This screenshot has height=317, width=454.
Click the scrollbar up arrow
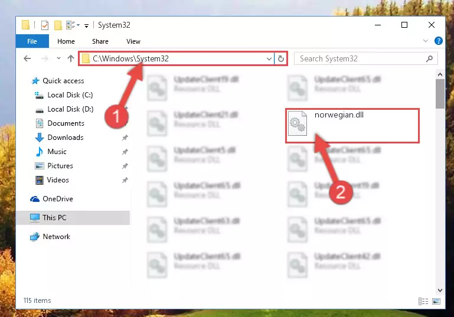point(440,74)
